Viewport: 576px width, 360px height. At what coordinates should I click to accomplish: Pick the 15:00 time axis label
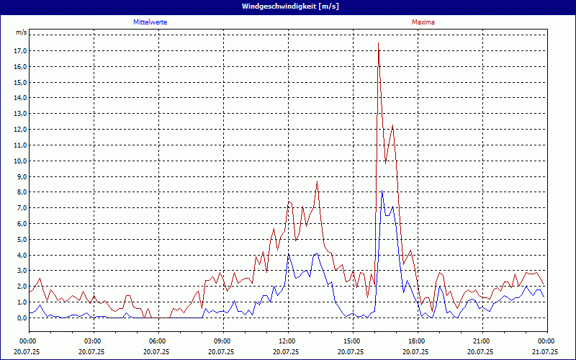click(x=352, y=341)
